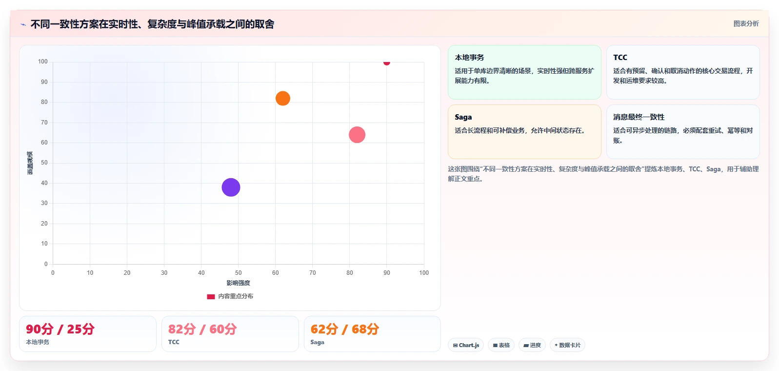Screen dimensions: 779x371
Task: Click the pink TCC bubble in the chart
Action: (x=357, y=135)
